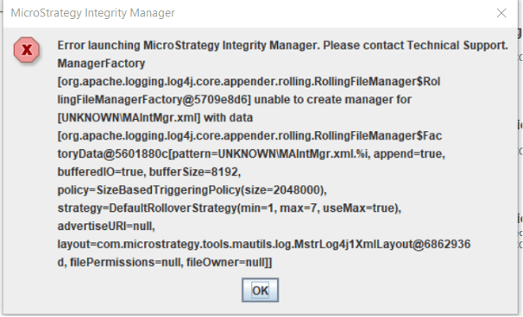Click the 'advertiseURI=null,' line
The width and height of the screenshot is (523, 317).
106,226
